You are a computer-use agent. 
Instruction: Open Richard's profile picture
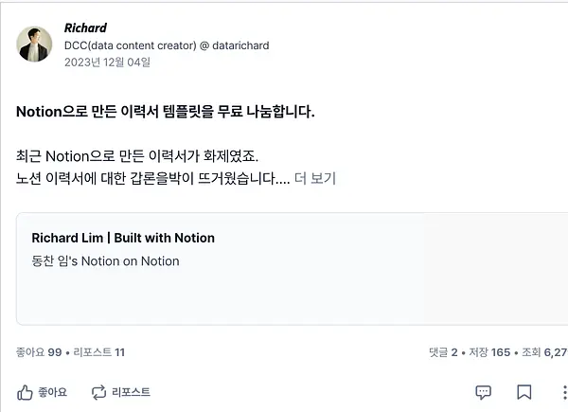point(34,45)
